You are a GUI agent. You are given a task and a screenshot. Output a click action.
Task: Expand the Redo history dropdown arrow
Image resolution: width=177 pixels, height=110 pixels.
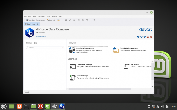pos(98,20)
